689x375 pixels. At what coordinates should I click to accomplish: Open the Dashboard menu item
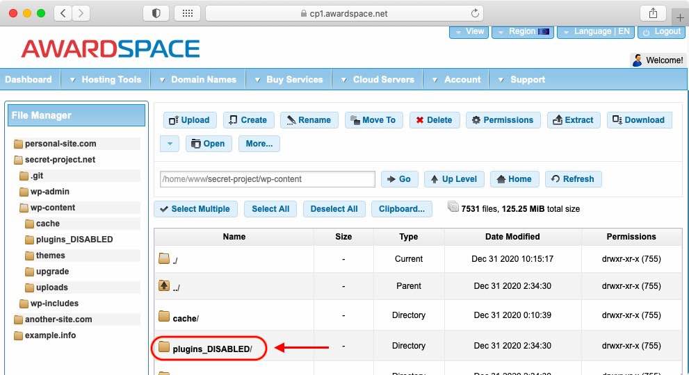point(28,79)
